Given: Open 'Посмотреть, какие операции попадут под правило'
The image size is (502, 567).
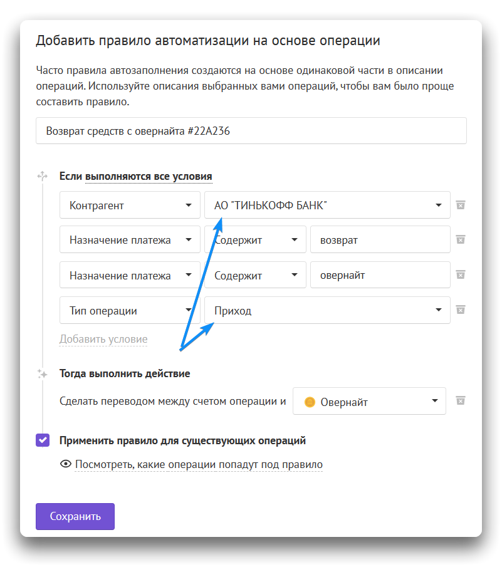Looking at the screenshot, I should click(x=199, y=464).
